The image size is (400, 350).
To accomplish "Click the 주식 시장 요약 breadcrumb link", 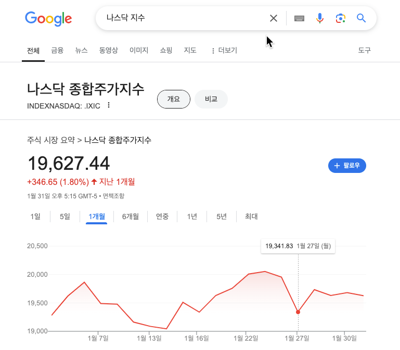I will [51, 140].
